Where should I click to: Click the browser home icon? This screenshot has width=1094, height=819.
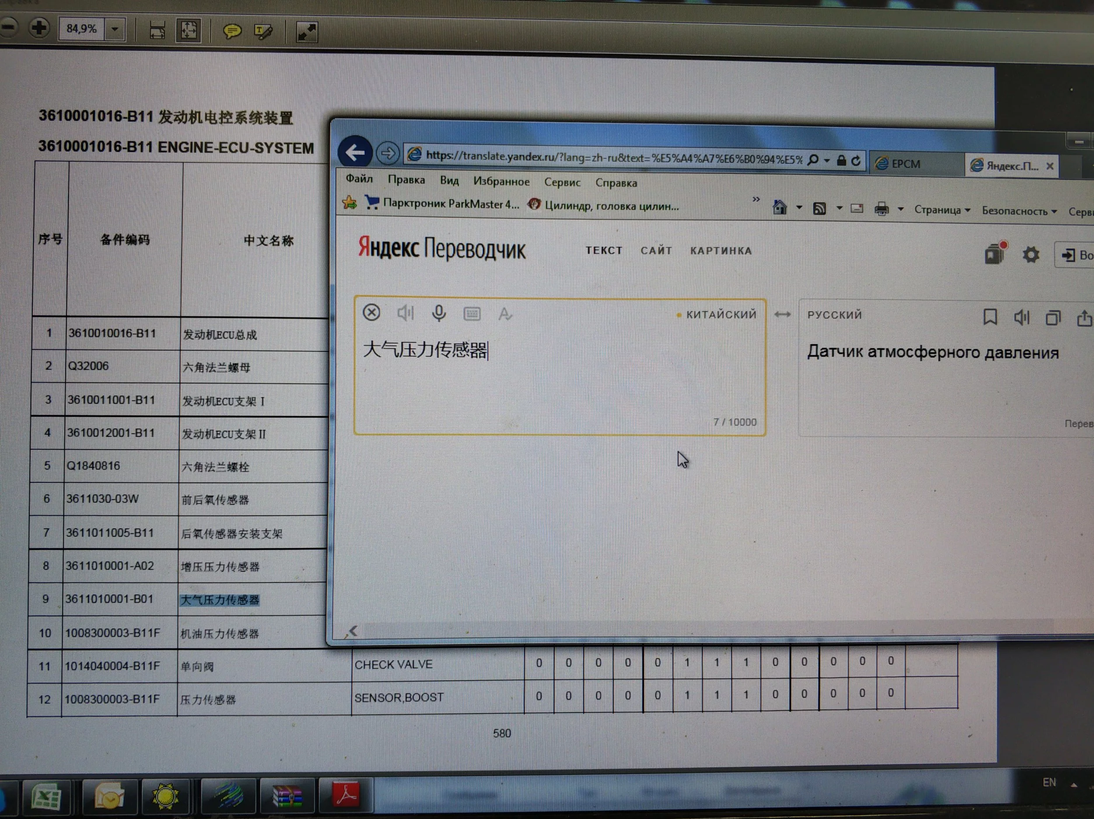[x=779, y=207]
